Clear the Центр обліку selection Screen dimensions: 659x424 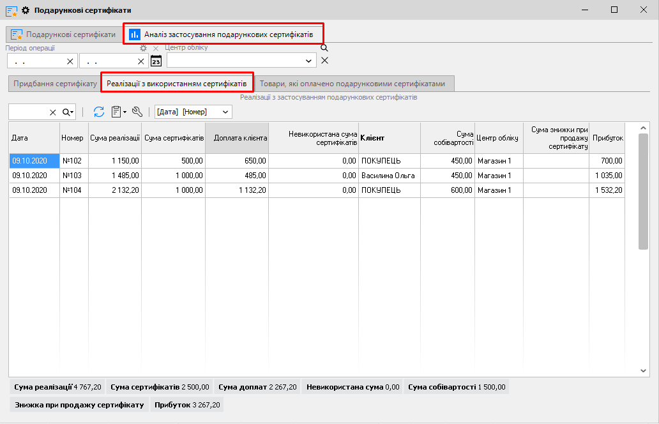point(324,61)
